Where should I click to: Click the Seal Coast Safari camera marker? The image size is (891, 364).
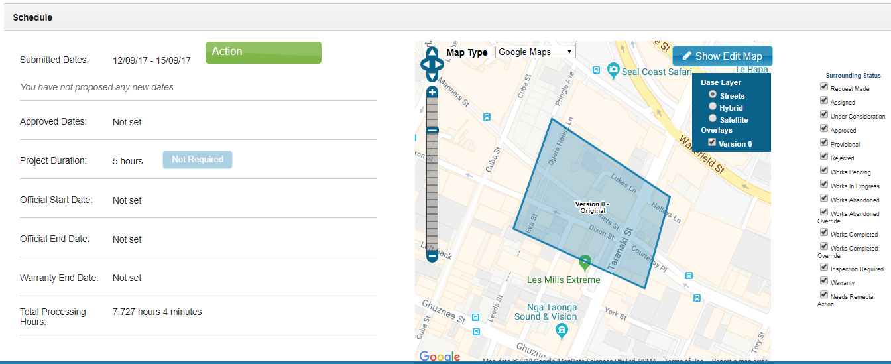point(614,70)
